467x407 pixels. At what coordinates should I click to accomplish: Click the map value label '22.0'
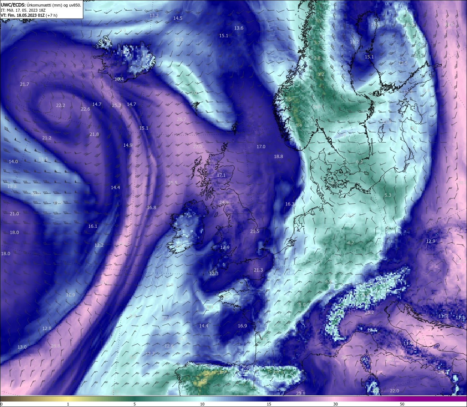(x=394, y=391)
